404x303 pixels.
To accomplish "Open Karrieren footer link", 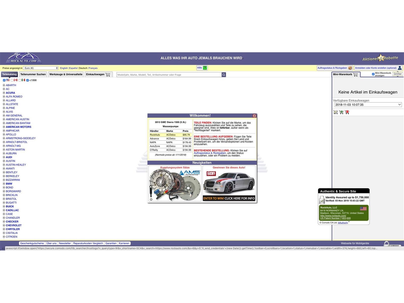I will coord(124,243).
